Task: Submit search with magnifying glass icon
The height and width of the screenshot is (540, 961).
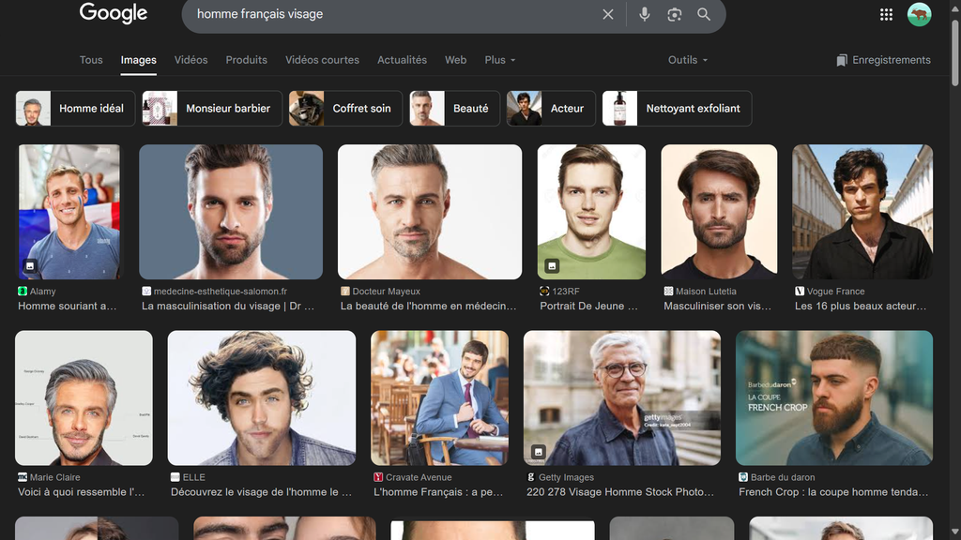Action: [704, 14]
